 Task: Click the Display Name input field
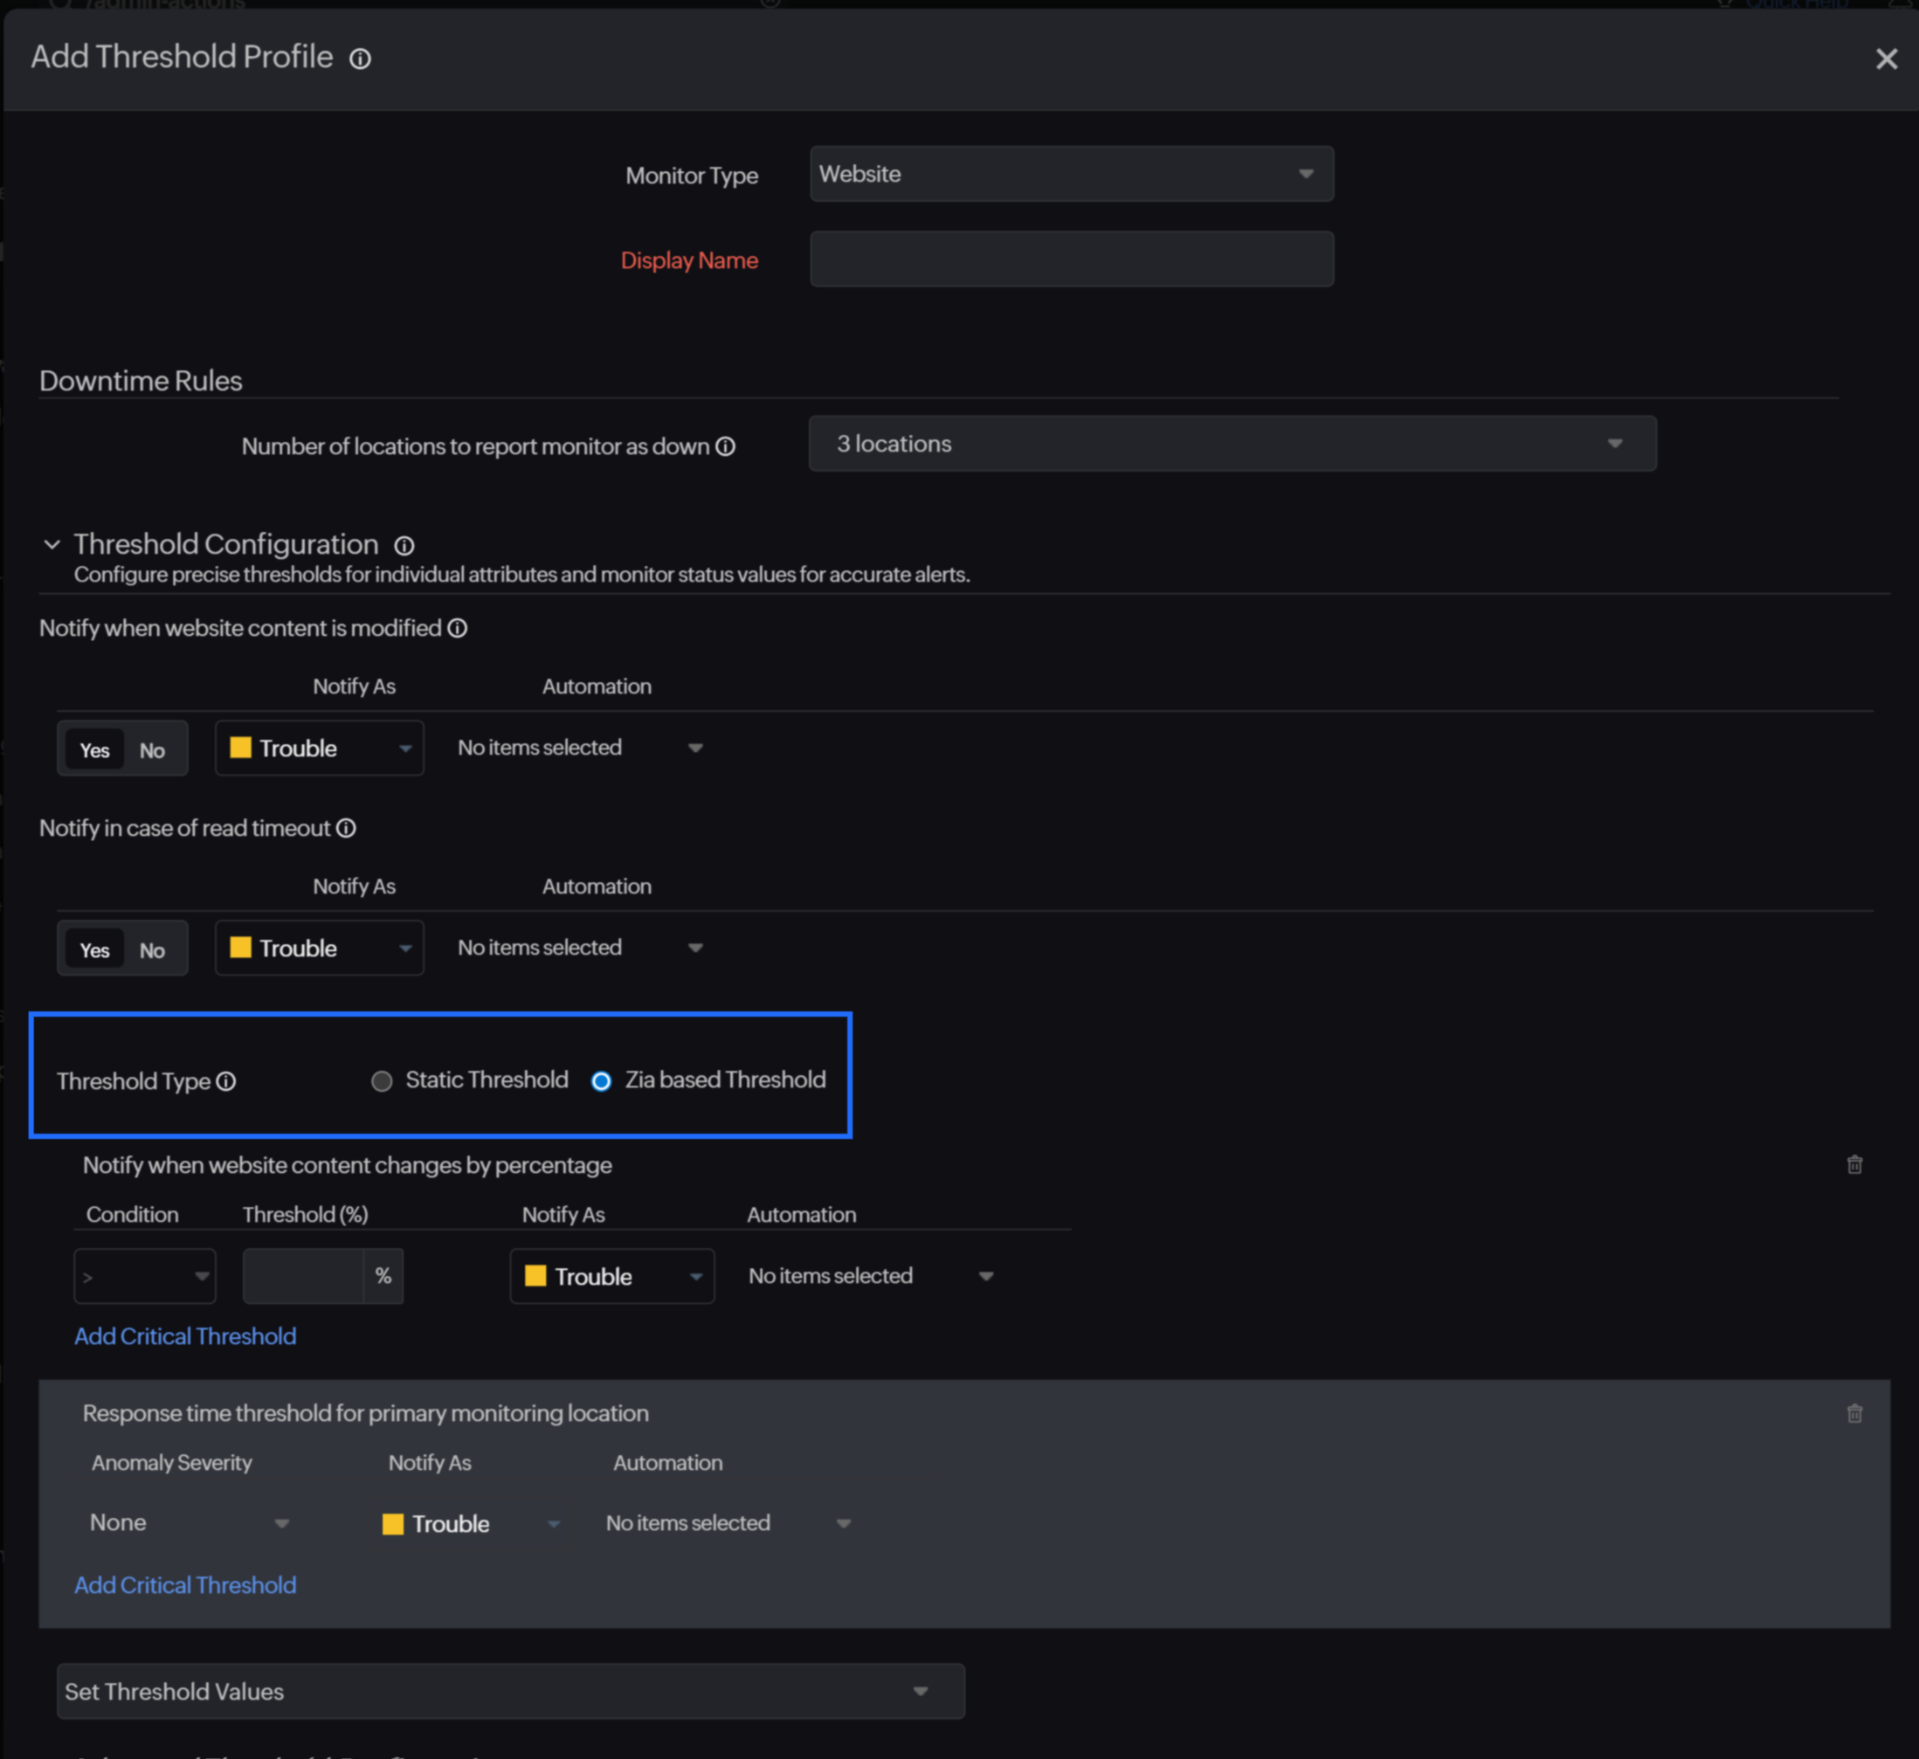coord(1071,259)
